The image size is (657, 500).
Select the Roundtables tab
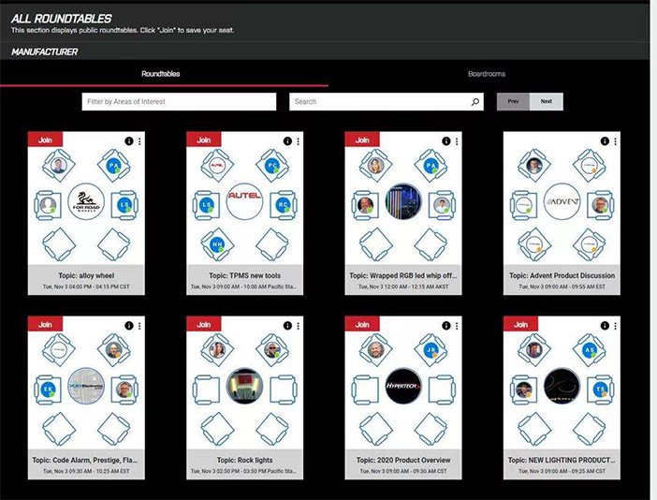(x=161, y=74)
